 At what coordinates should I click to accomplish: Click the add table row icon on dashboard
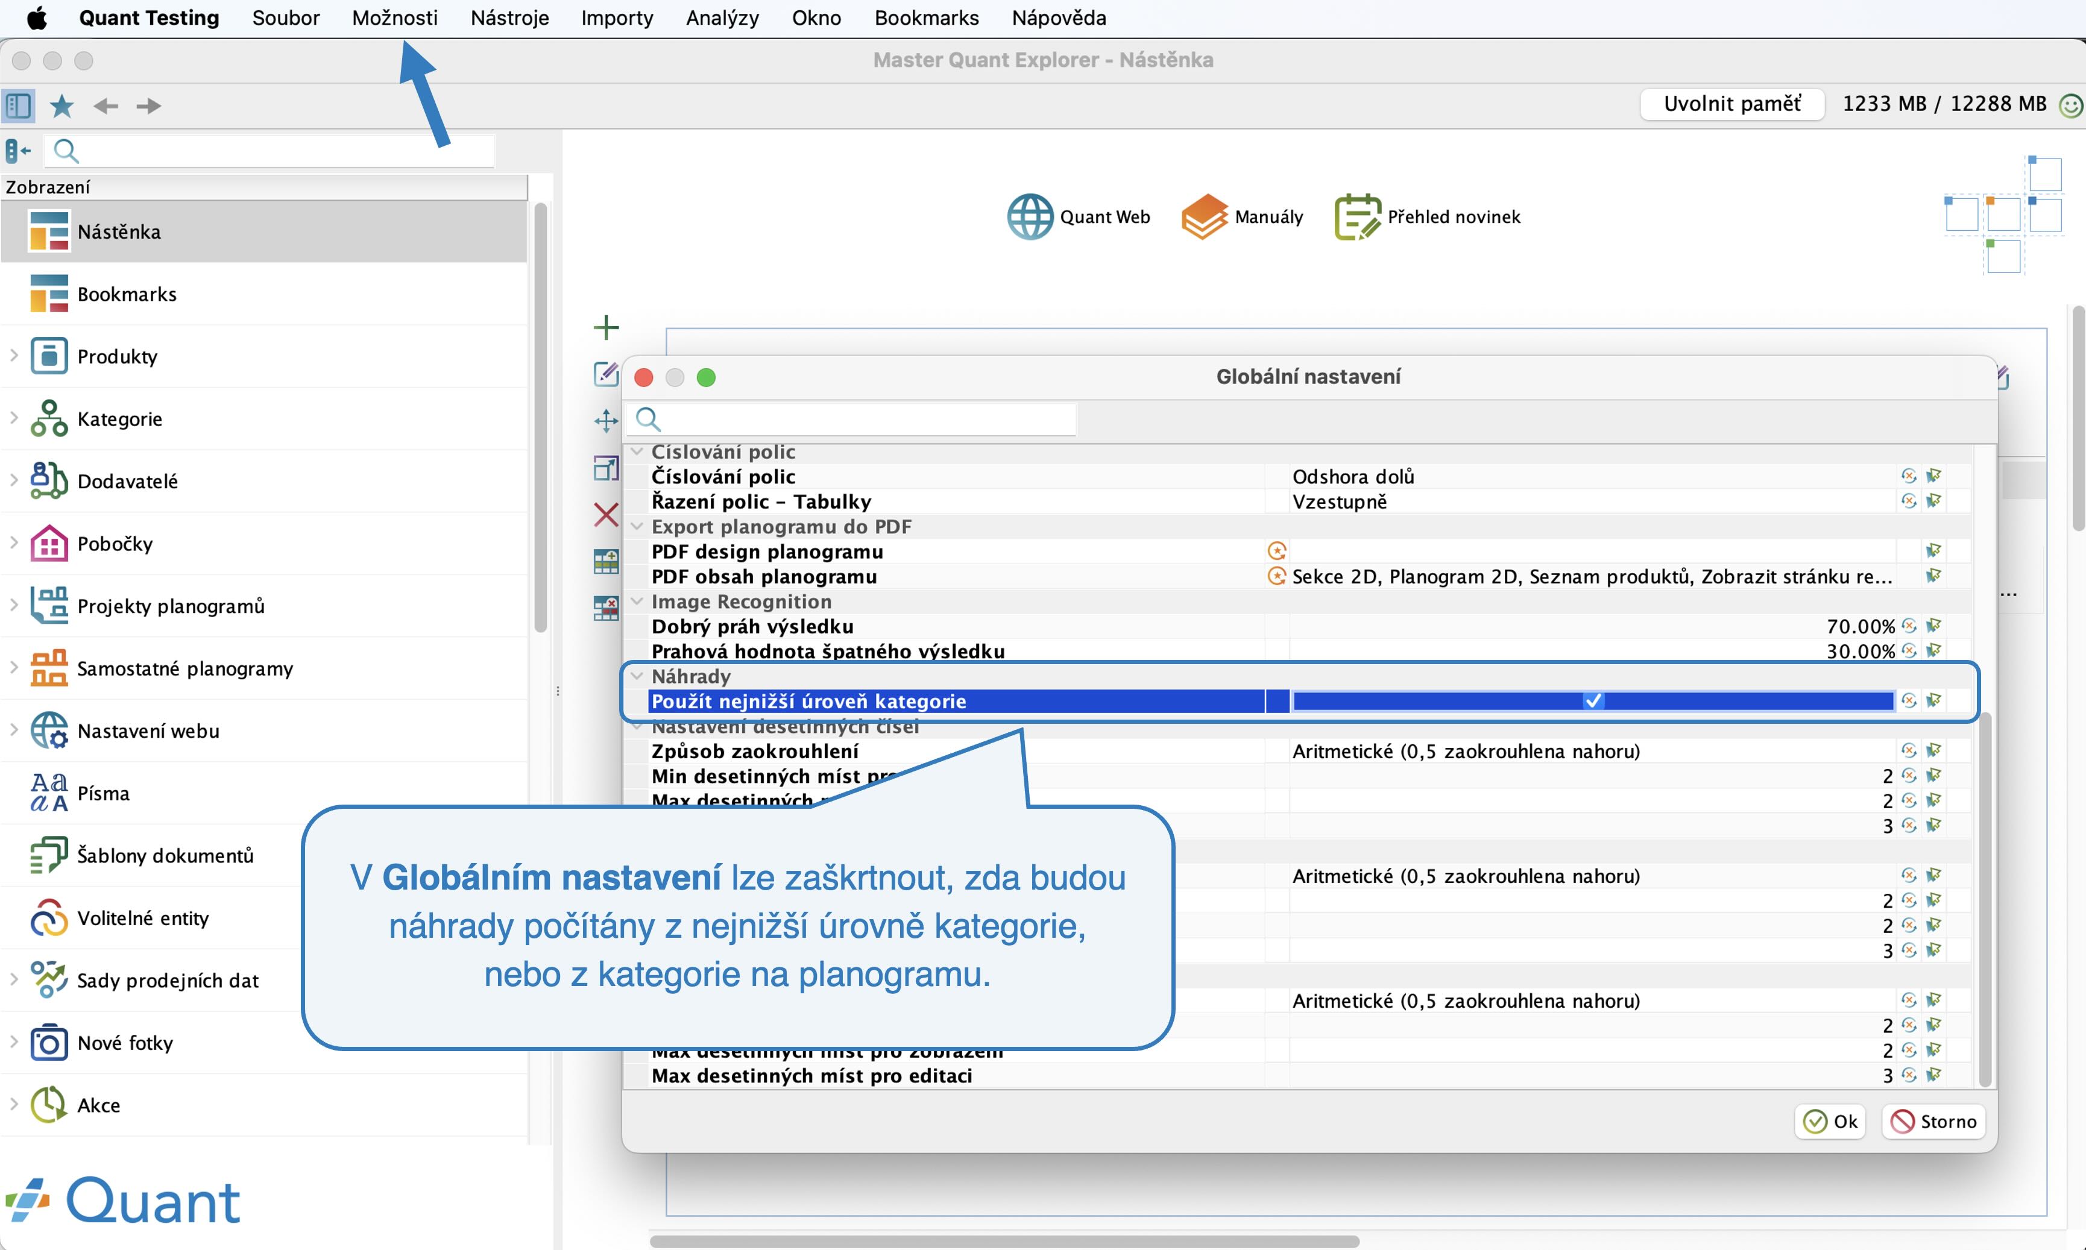pos(606,561)
